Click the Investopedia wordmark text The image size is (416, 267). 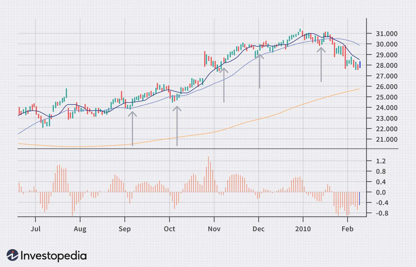54,256
